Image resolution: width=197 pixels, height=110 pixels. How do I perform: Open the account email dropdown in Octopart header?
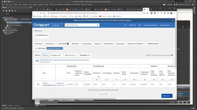point(166,25)
